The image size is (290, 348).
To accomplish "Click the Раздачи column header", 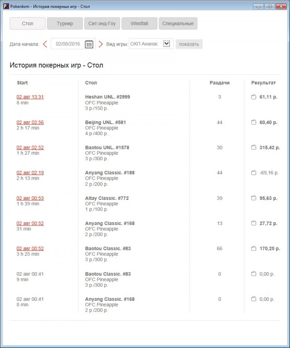I will 220,83.
